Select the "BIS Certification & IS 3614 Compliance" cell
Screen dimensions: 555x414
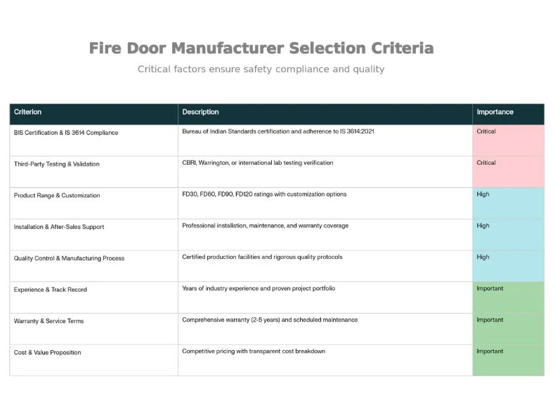(66, 133)
